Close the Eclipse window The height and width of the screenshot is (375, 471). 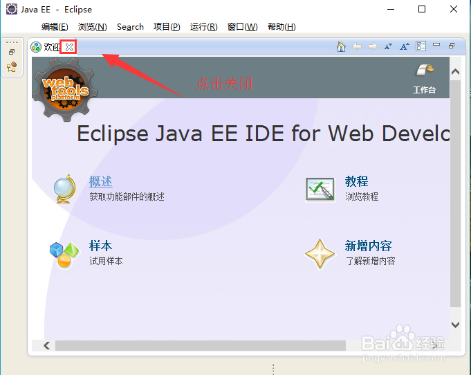click(454, 9)
